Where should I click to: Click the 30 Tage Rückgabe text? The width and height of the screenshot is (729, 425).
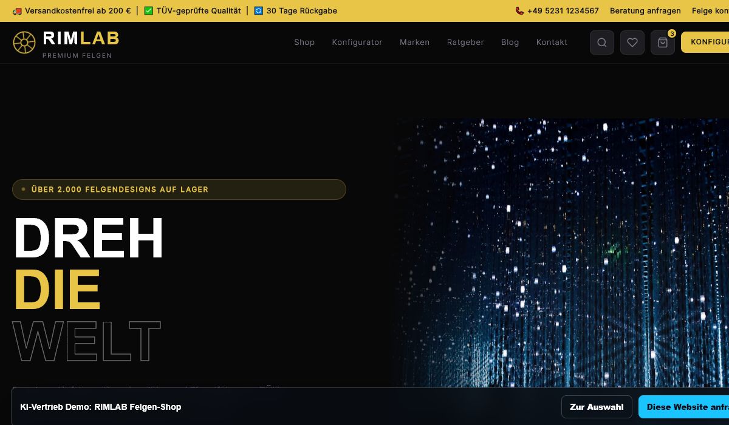pos(301,11)
